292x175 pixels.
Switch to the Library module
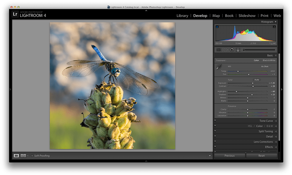coord(182,16)
